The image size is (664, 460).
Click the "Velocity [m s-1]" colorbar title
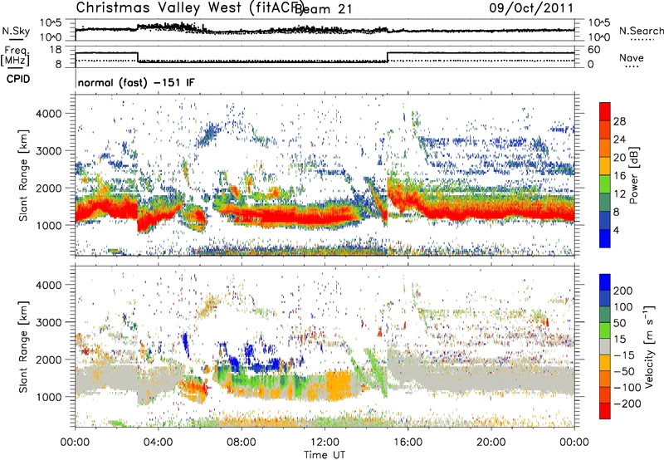648,346
